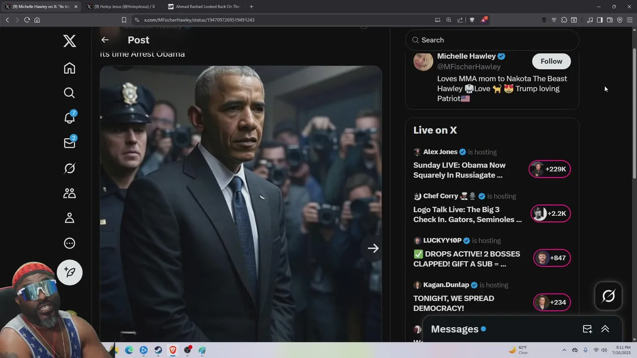Join Alex Jones live +229K

tap(550, 169)
